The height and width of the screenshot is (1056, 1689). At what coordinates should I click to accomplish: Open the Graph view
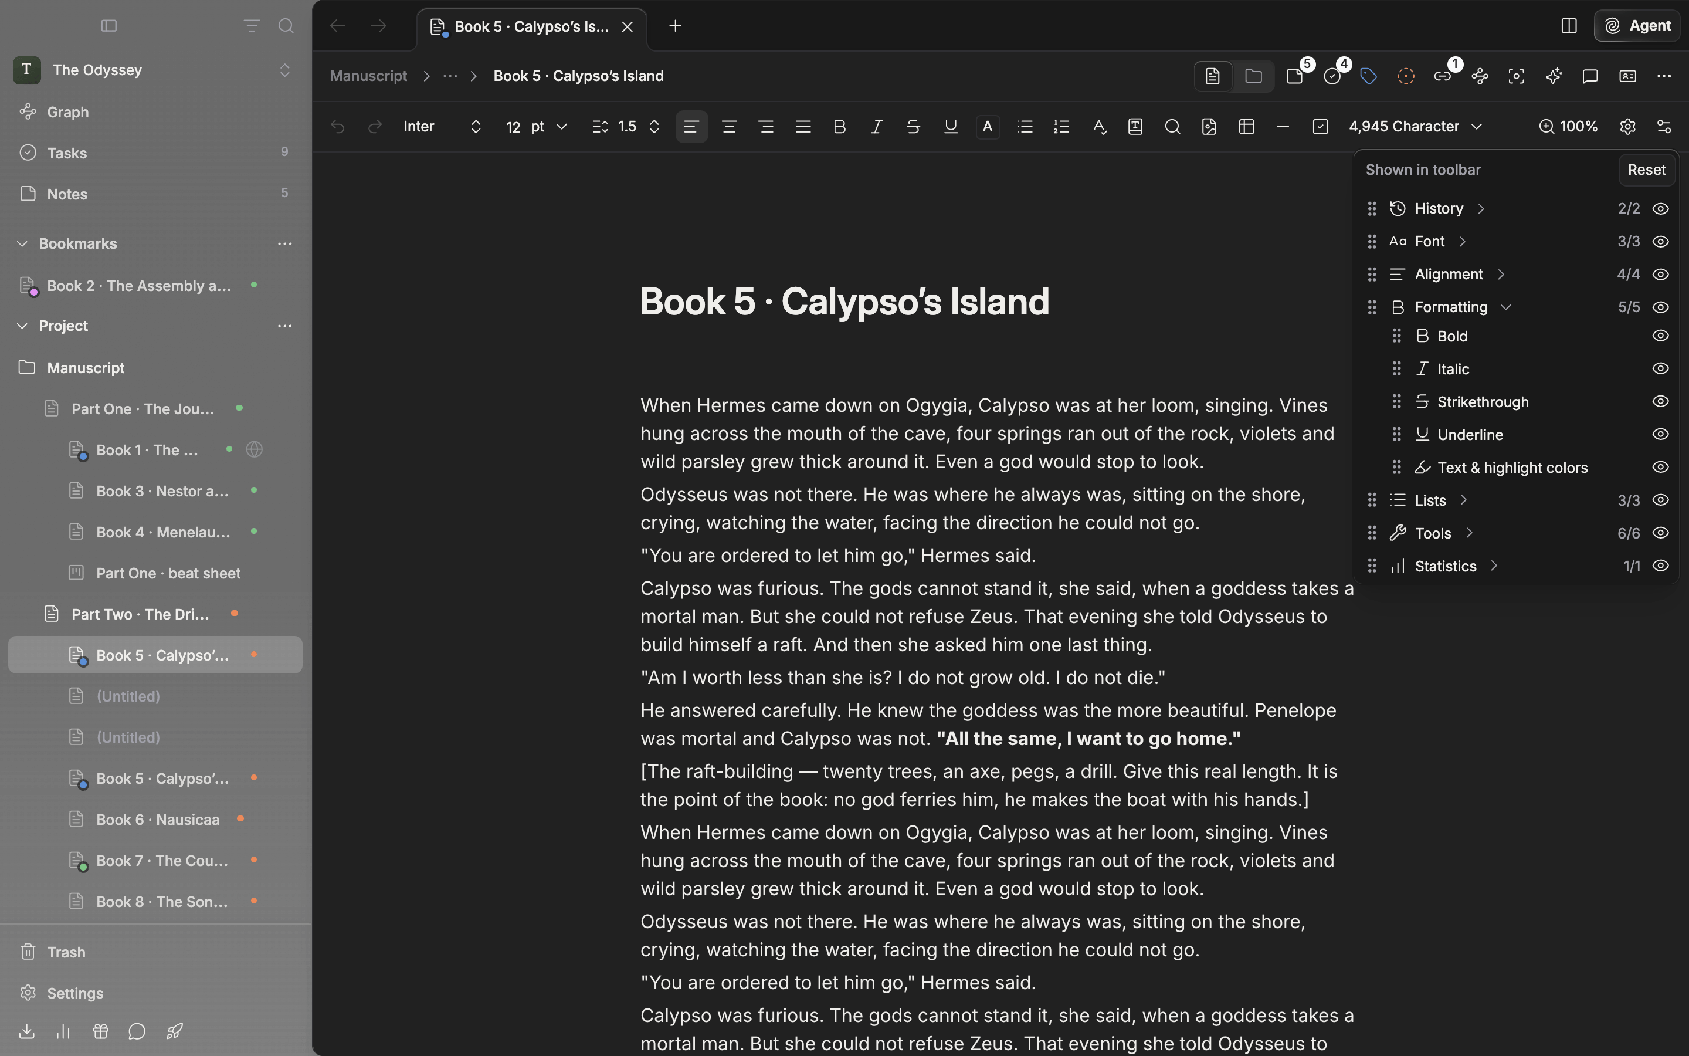pyautogui.click(x=67, y=111)
